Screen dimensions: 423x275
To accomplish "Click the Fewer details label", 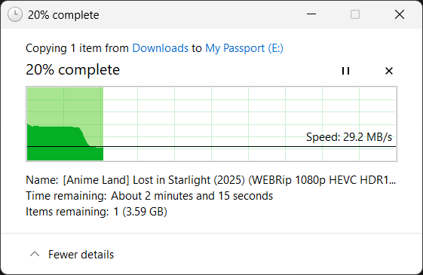I will (x=81, y=255).
